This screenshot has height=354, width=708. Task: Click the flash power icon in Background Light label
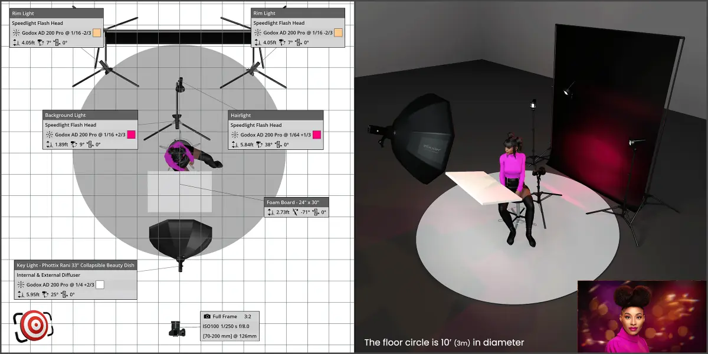point(50,135)
